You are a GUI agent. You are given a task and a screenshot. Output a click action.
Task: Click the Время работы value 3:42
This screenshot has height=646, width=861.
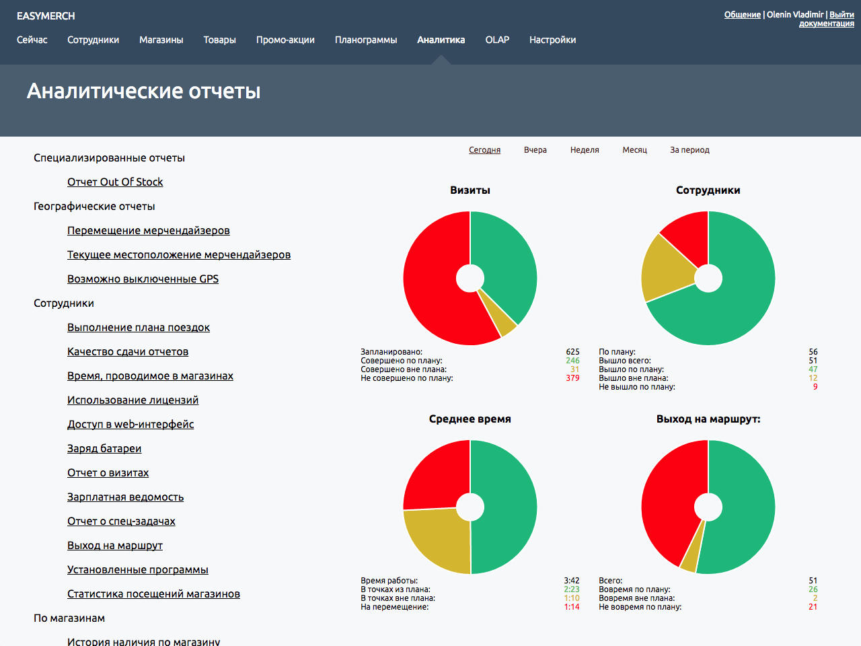(x=572, y=581)
